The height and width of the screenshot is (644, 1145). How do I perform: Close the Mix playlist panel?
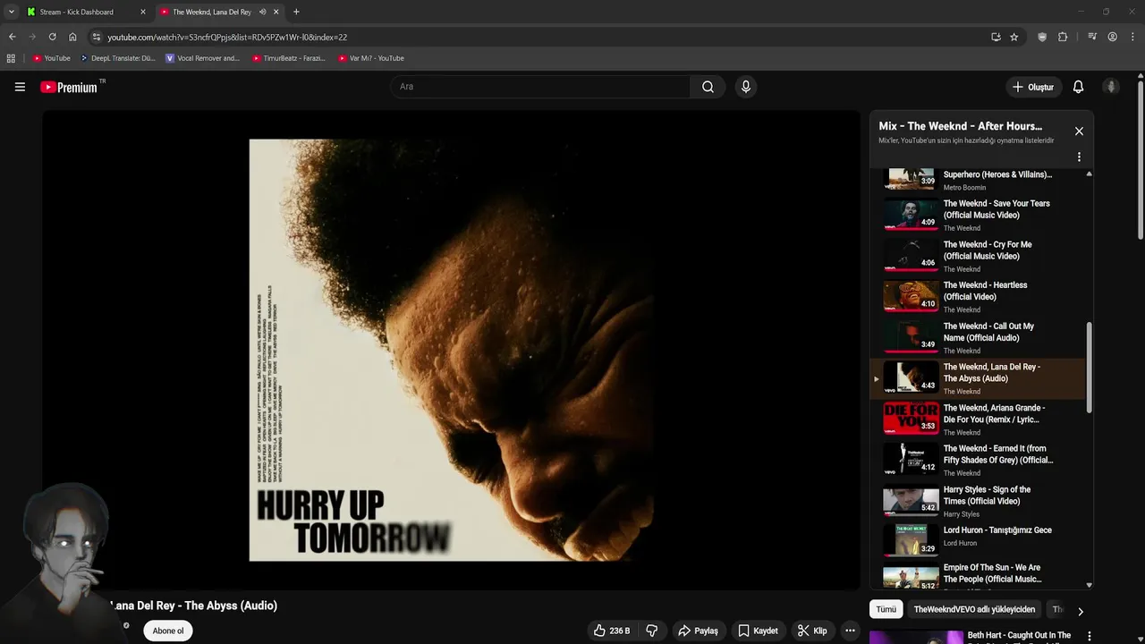tap(1079, 131)
